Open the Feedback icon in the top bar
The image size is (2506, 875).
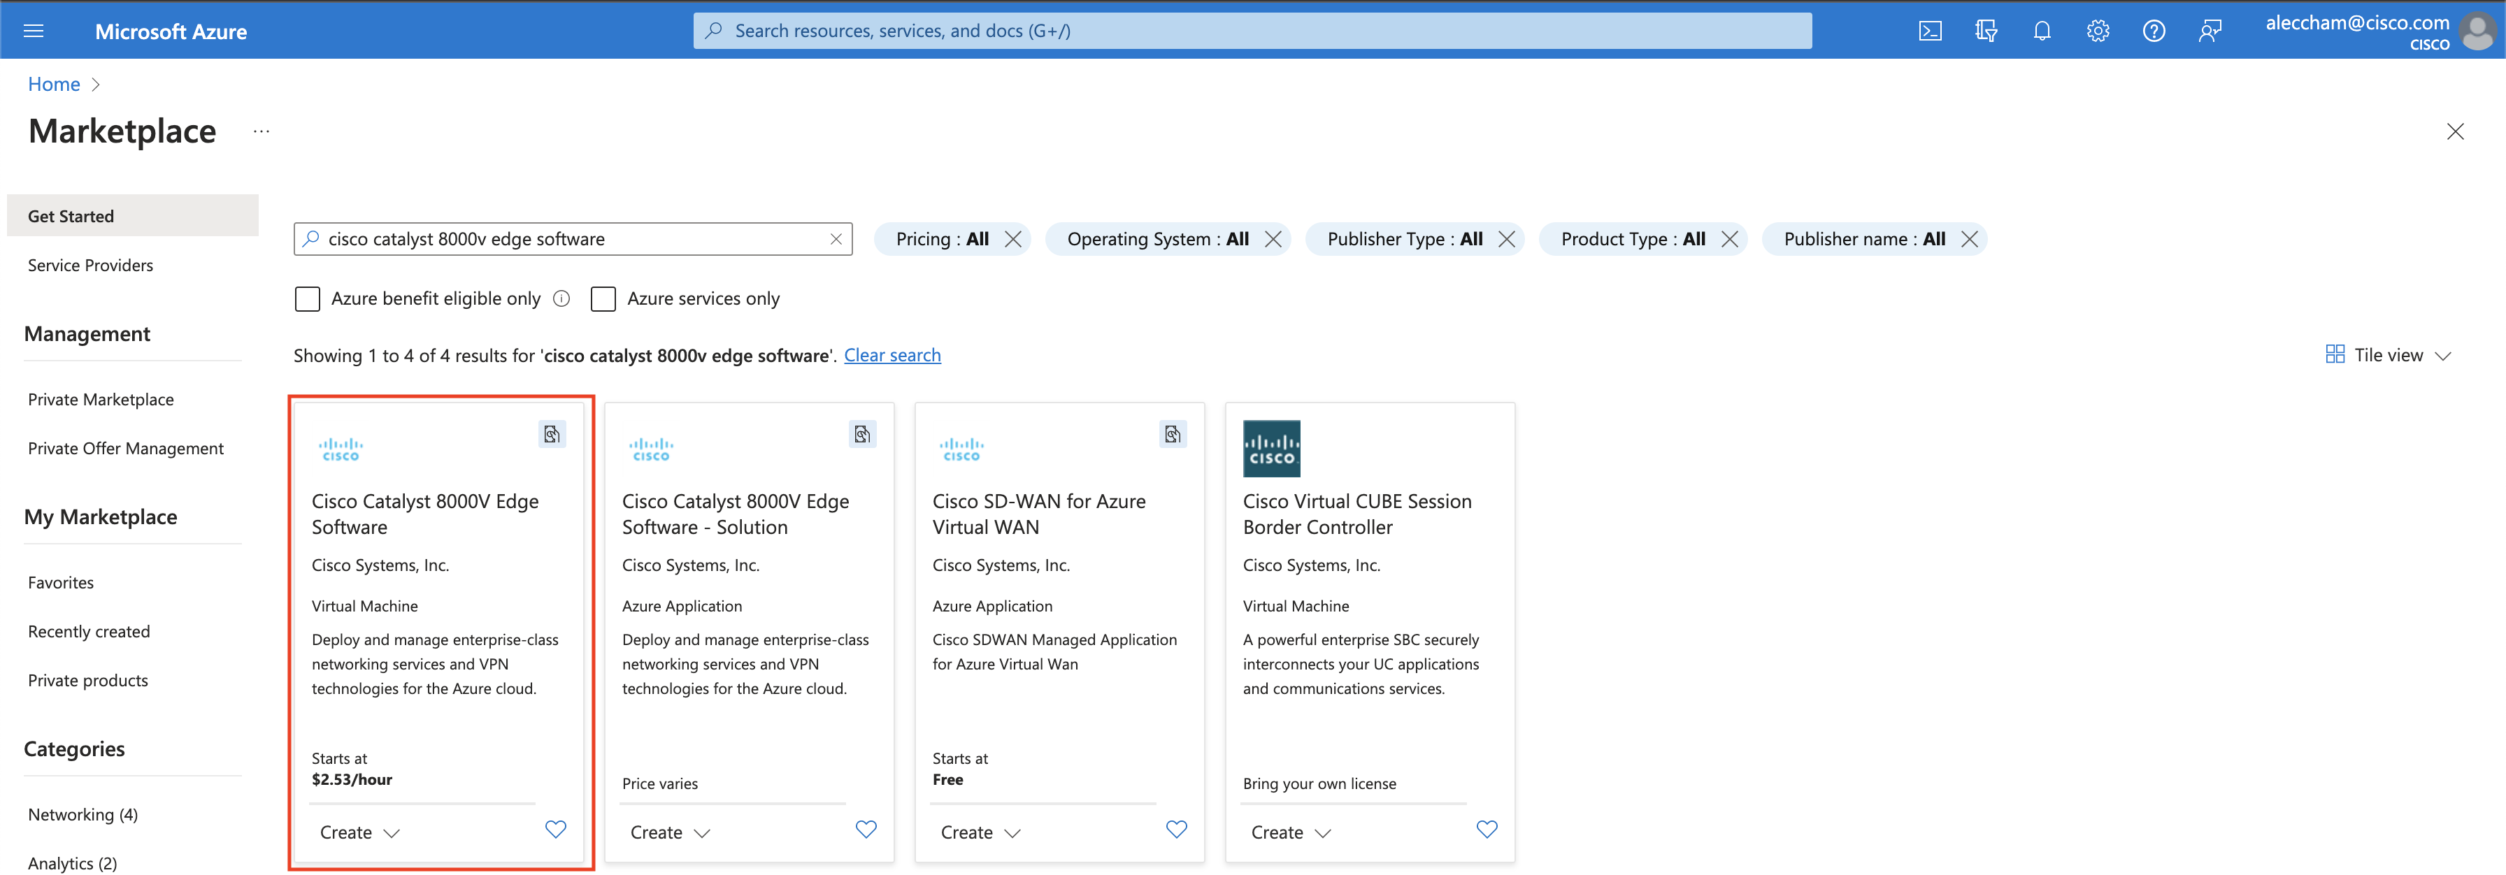pyautogui.click(x=2210, y=31)
